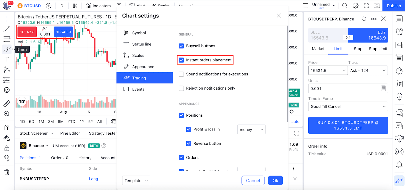Select the Text tool in left toolbar
The height and width of the screenshot is (190, 405).
(x=7, y=60)
